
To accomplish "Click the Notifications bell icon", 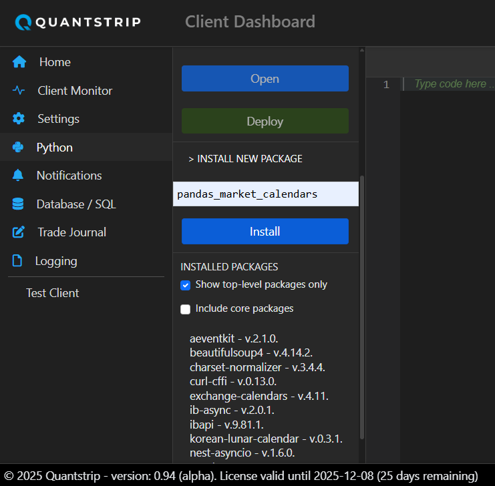I will [x=18, y=175].
